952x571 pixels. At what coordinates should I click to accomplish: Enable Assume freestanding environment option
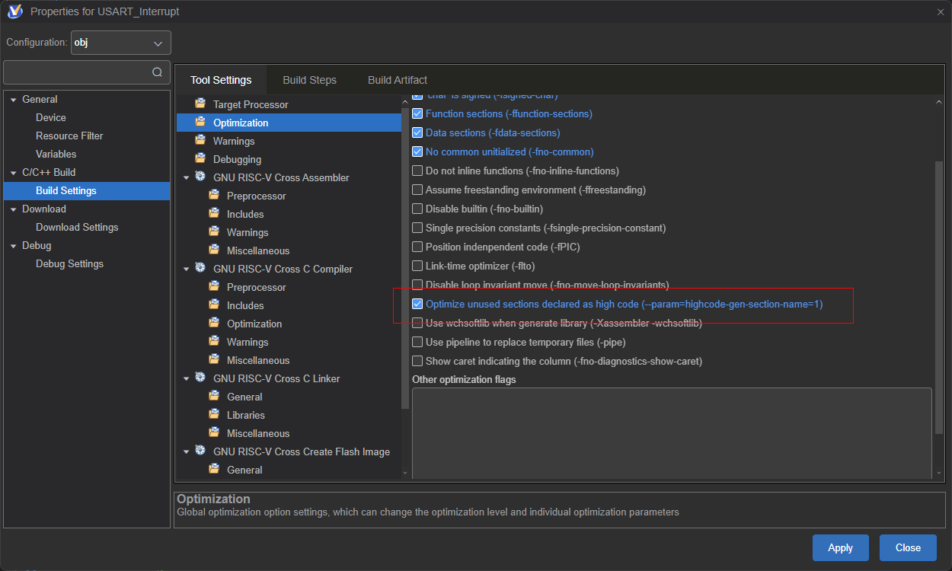point(417,190)
